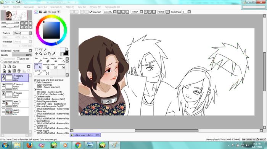Select the Layer 12 layer row
This screenshot has width=267, height=149.
[x=15, y=104]
